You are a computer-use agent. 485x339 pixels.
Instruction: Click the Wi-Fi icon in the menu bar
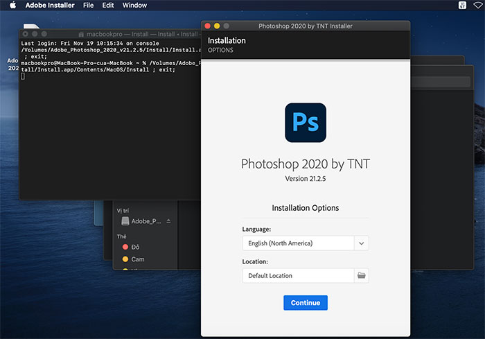[477, 6]
